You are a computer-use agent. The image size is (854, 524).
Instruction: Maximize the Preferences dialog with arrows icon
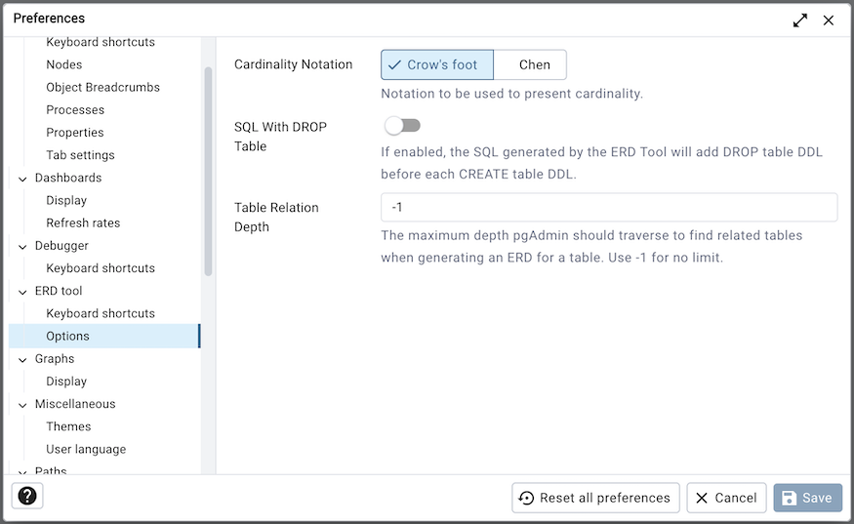[x=800, y=20]
